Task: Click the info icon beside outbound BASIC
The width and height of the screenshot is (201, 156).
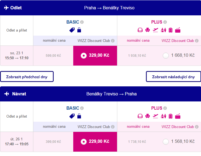Action: tap(82, 22)
